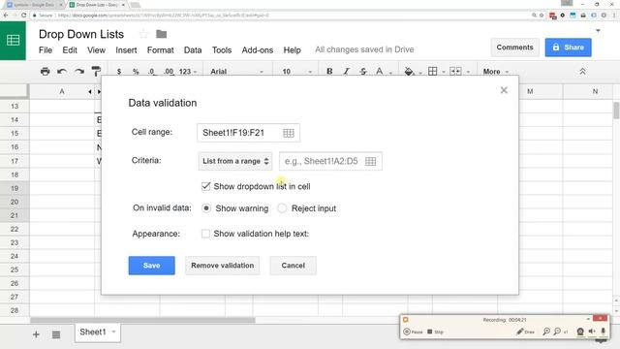
Task: Stop the screen recording
Action: click(x=435, y=332)
